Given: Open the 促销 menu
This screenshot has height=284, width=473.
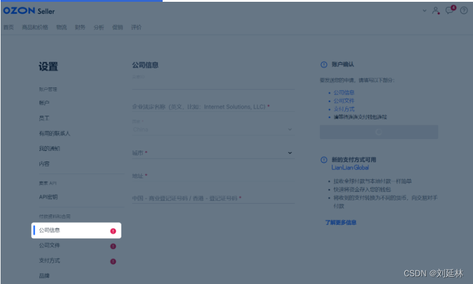Looking at the screenshot, I should tap(117, 27).
